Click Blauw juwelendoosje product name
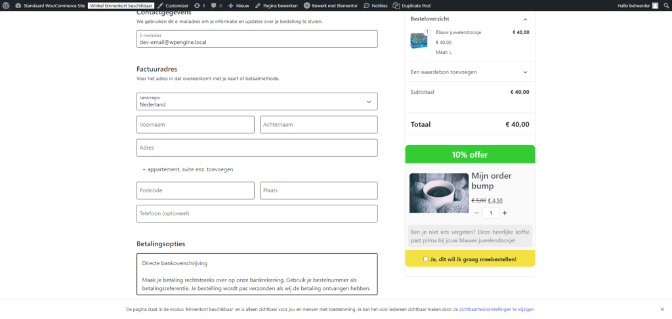Viewport: 672px width, 319px height. click(x=458, y=32)
